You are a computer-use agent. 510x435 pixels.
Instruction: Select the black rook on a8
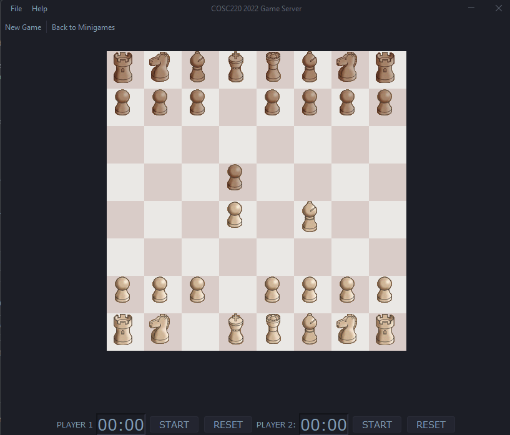[x=125, y=69]
